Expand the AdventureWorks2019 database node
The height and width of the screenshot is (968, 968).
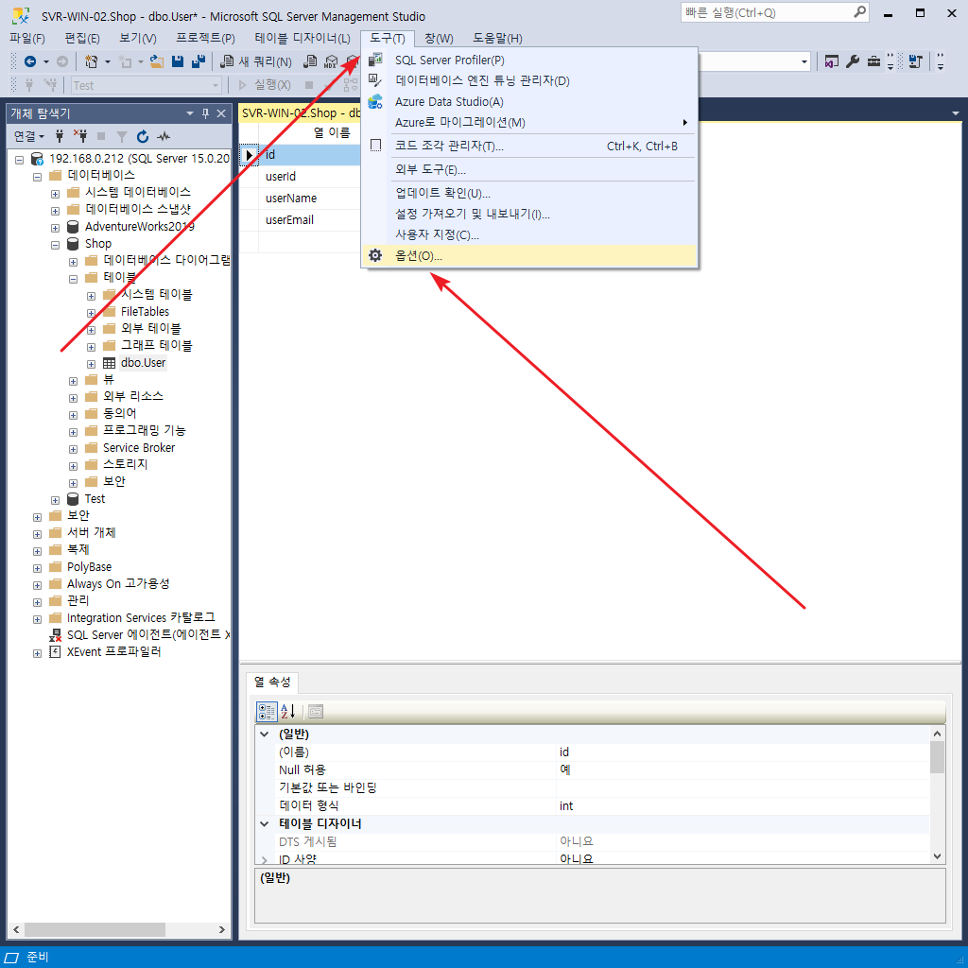(x=55, y=228)
